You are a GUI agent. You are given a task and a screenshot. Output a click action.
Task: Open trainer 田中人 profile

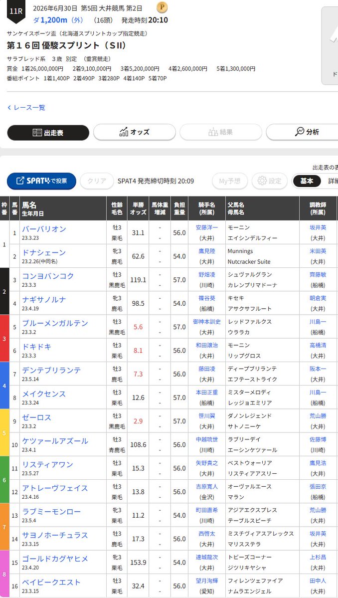(318, 581)
